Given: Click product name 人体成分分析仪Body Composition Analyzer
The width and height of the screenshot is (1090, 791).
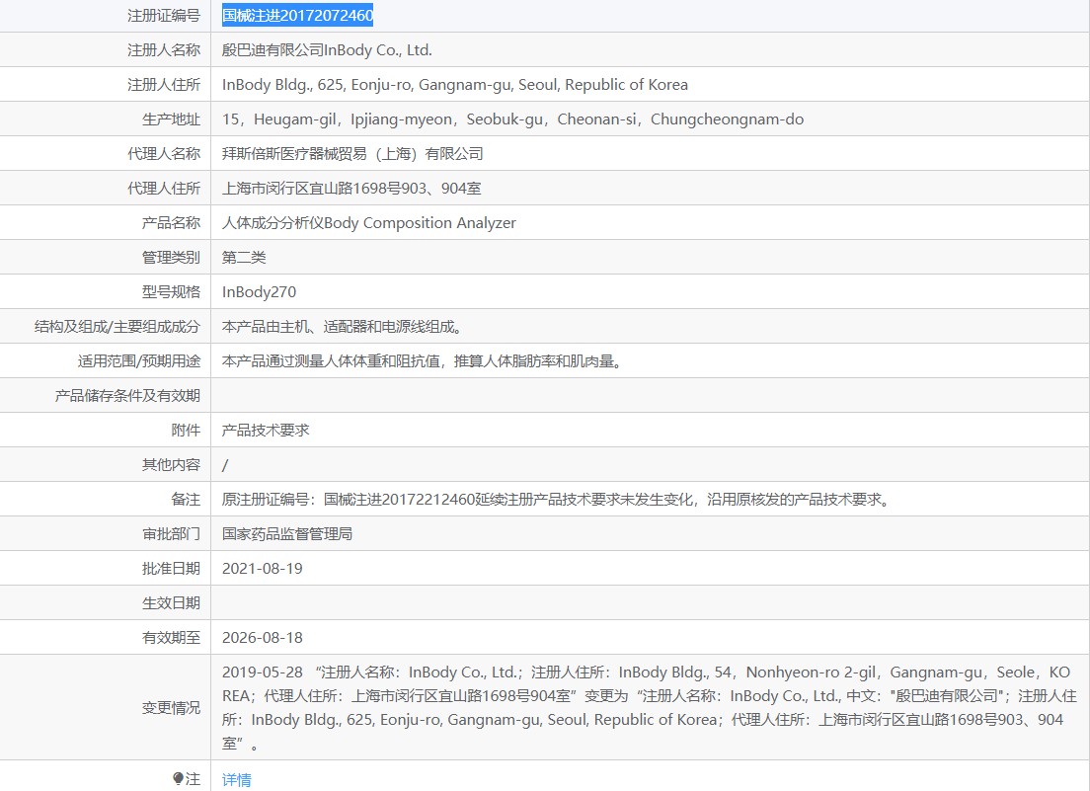Looking at the screenshot, I should [368, 223].
